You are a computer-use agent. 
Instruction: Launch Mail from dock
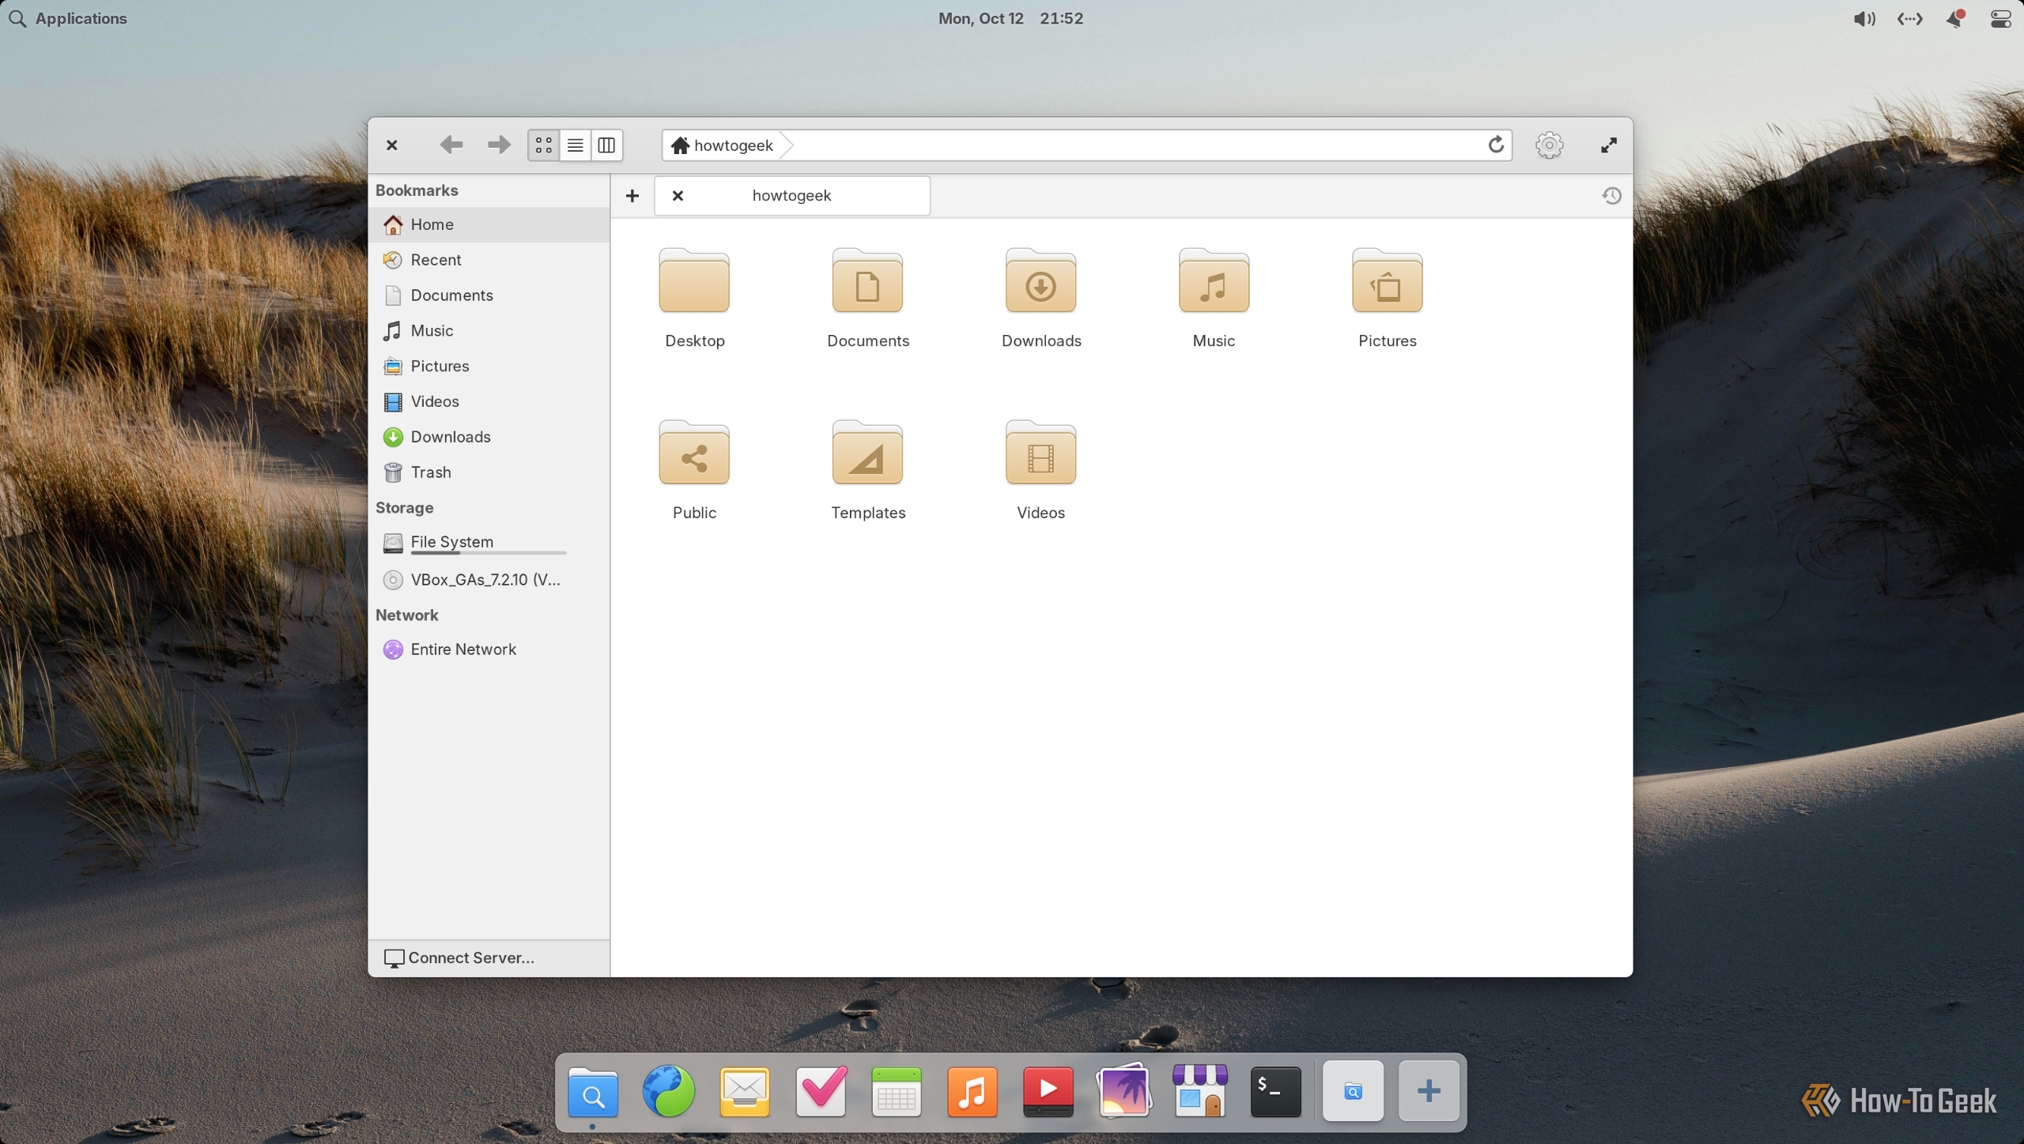[744, 1091]
